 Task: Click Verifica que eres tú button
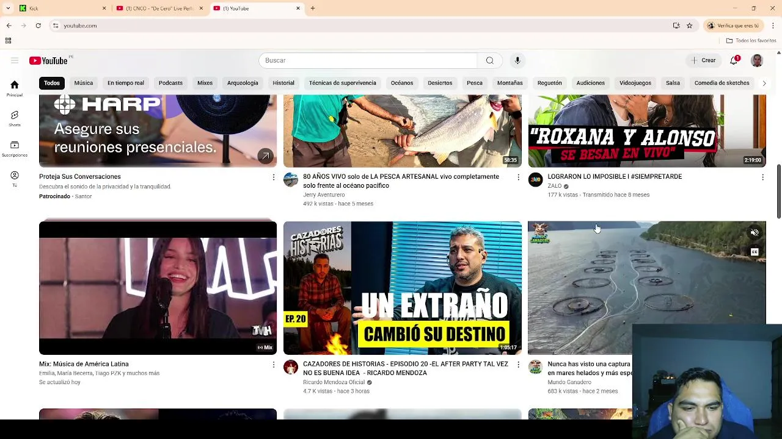pos(733,26)
